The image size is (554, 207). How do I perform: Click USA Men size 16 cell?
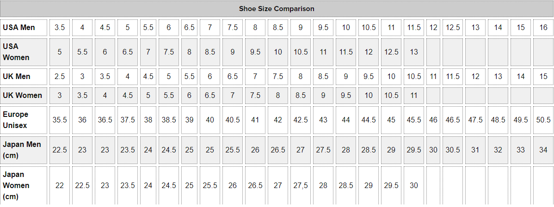(543, 28)
